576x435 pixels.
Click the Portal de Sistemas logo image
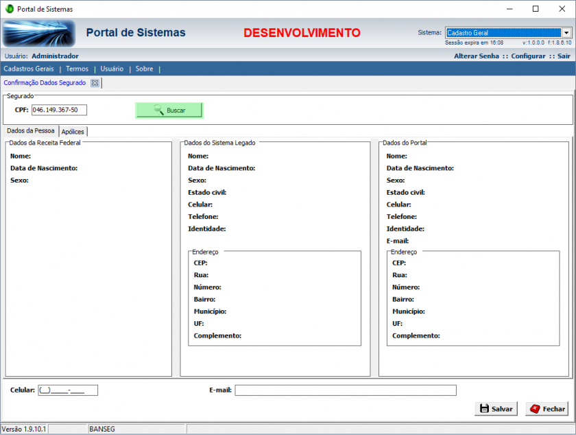click(x=39, y=33)
